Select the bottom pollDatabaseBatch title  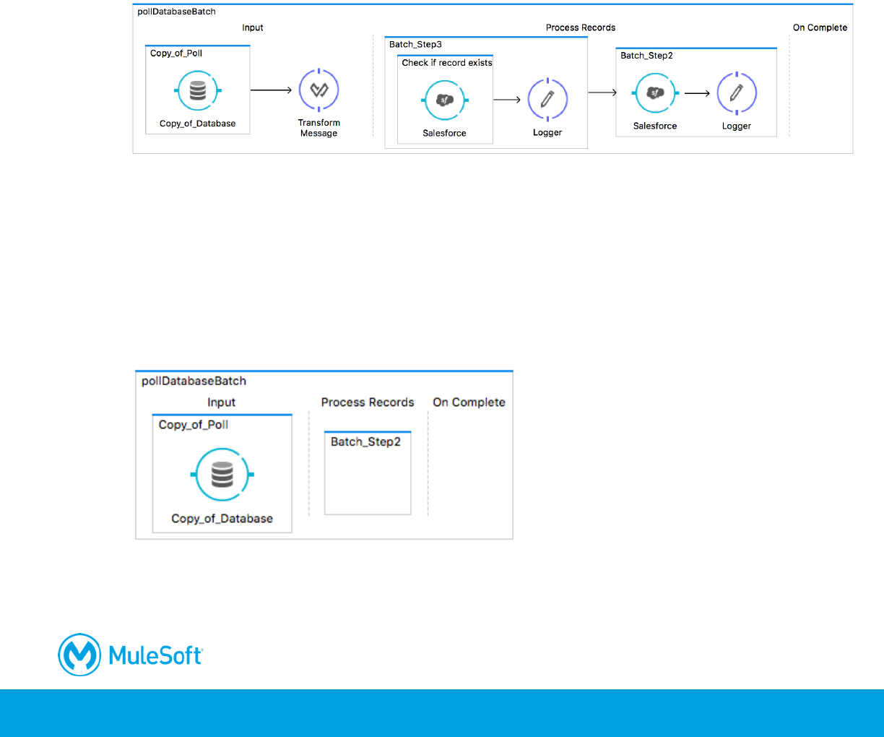coord(194,381)
